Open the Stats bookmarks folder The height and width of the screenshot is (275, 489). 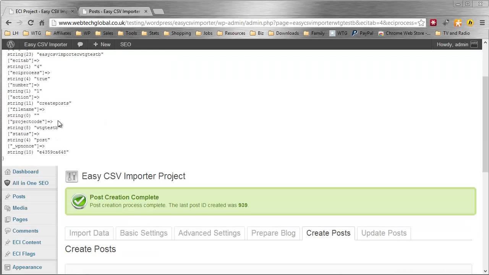coord(150,33)
